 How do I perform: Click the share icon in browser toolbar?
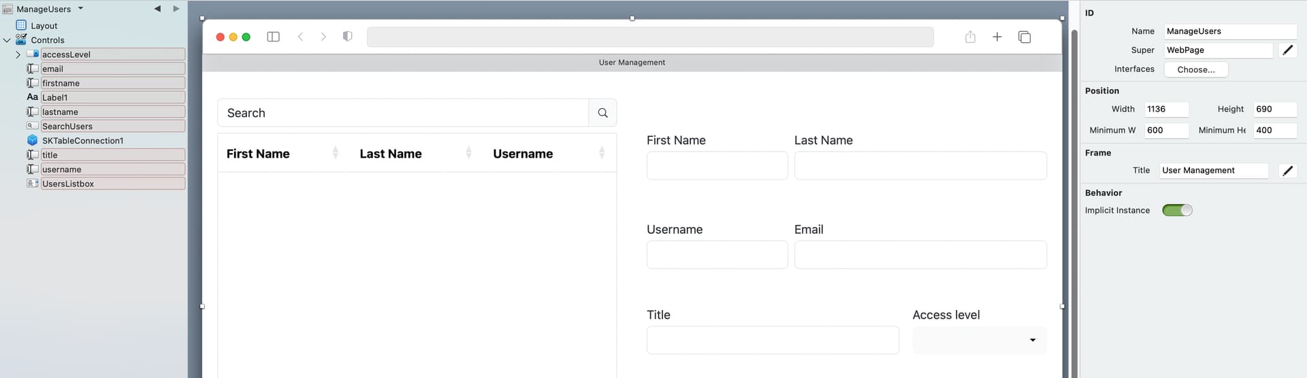pyautogui.click(x=970, y=37)
